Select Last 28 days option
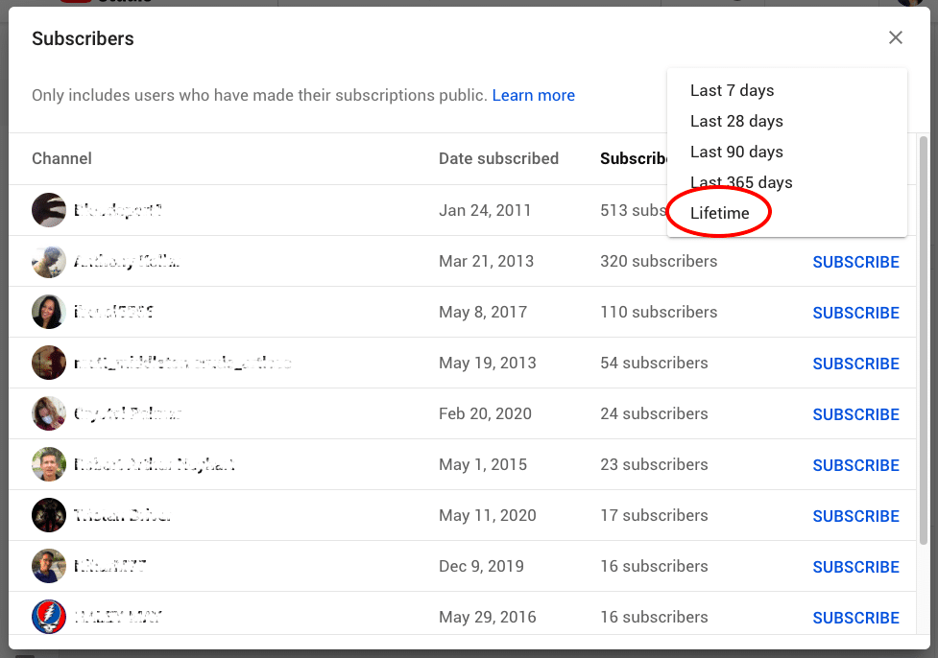 [736, 121]
